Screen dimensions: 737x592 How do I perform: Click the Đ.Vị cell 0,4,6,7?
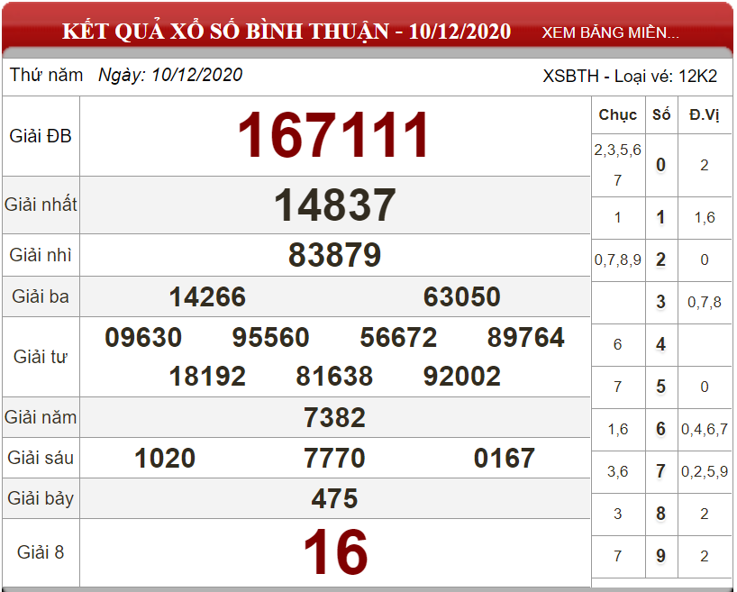(704, 429)
